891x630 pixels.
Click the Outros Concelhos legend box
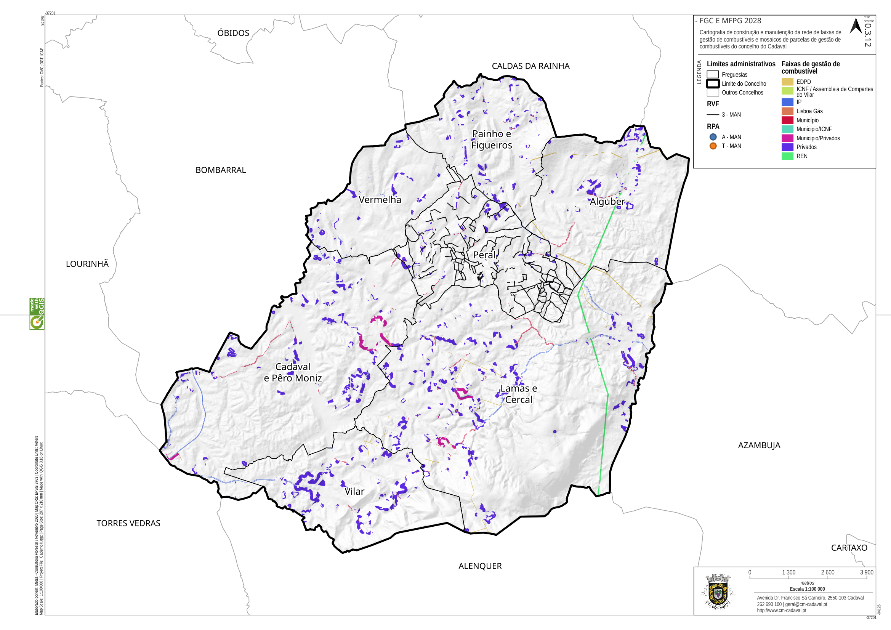click(713, 92)
